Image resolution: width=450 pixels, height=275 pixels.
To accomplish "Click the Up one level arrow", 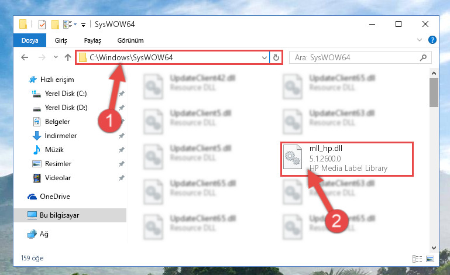I will 68,57.
